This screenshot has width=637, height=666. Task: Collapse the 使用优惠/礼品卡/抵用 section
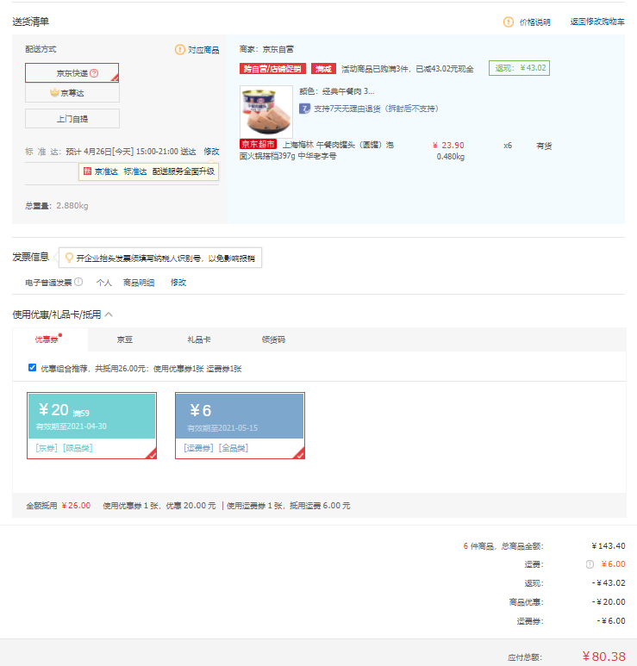click(109, 314)
